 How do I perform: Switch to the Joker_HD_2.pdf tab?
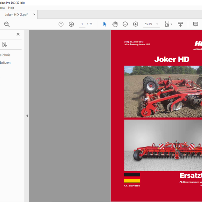point(16,15)
